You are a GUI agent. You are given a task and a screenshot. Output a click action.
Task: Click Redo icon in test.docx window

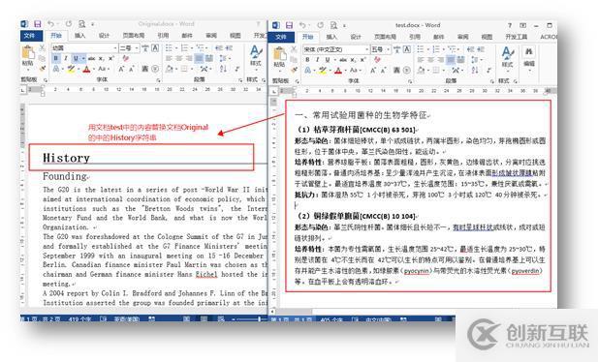[321, 25]
